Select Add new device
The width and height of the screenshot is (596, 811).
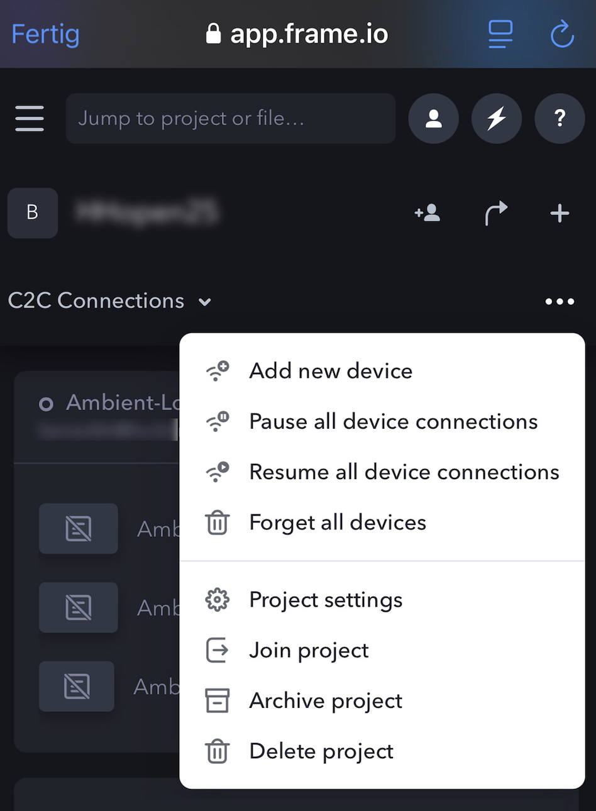pyautogui.click(x=382, y=371)
